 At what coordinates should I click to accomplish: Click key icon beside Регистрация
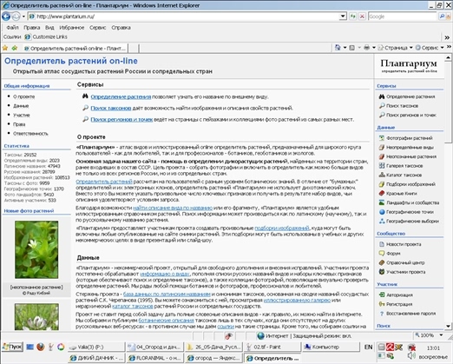pos(382,304)
